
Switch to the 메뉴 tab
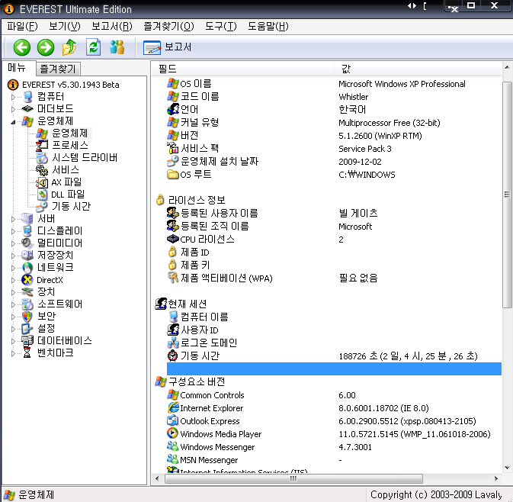click(x=17, y=68)
